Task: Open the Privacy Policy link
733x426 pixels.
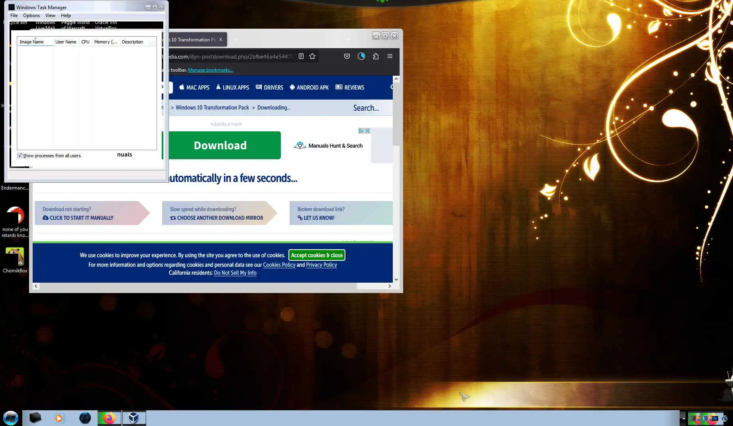Action: (x=321, y=265)
